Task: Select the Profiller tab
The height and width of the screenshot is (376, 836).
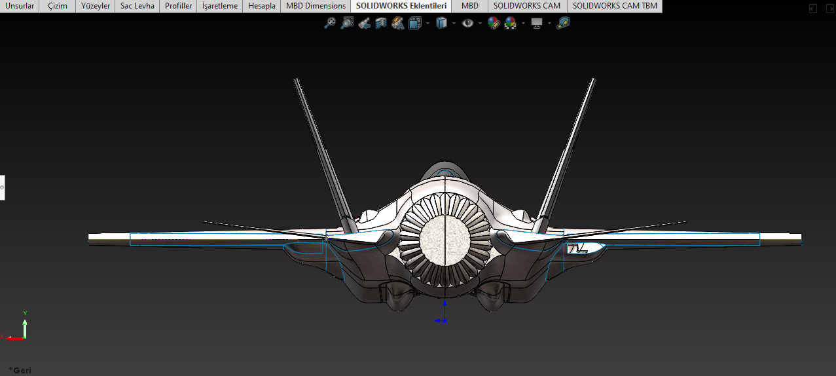Action: 178,6
